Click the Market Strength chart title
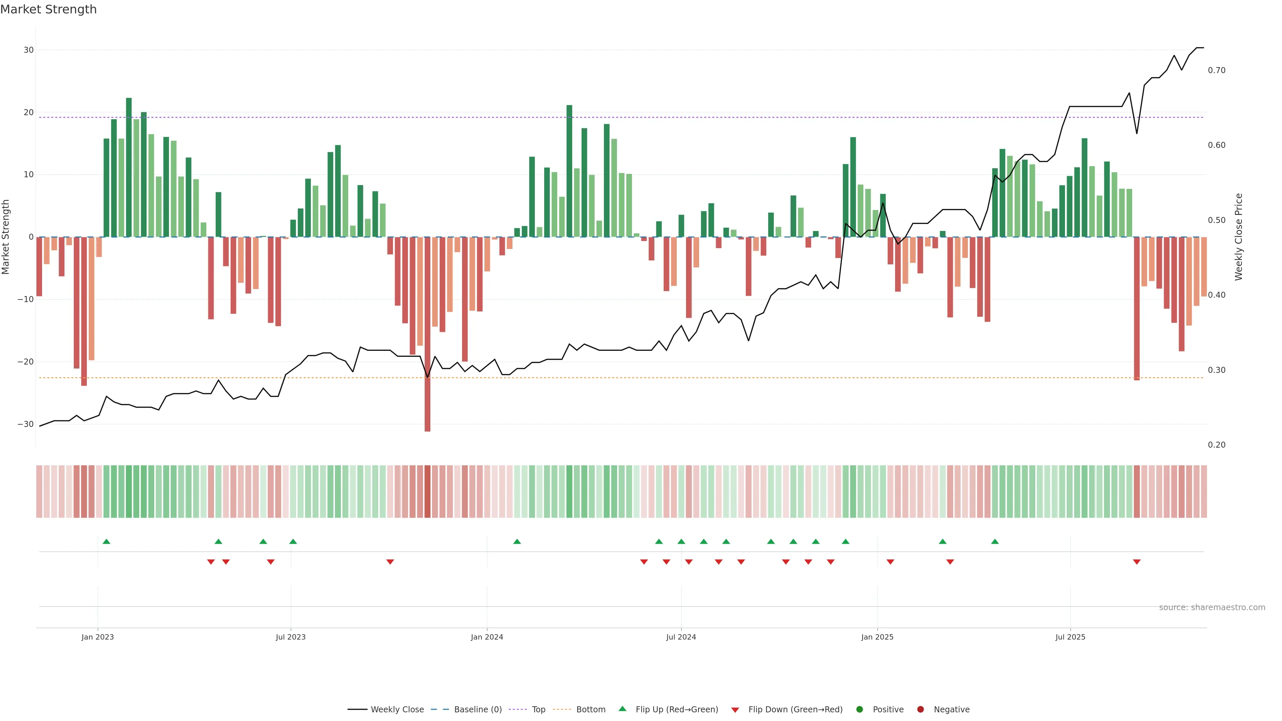Image resolution: width=1282 pixels, height=721 pixels. coord(48,9)
